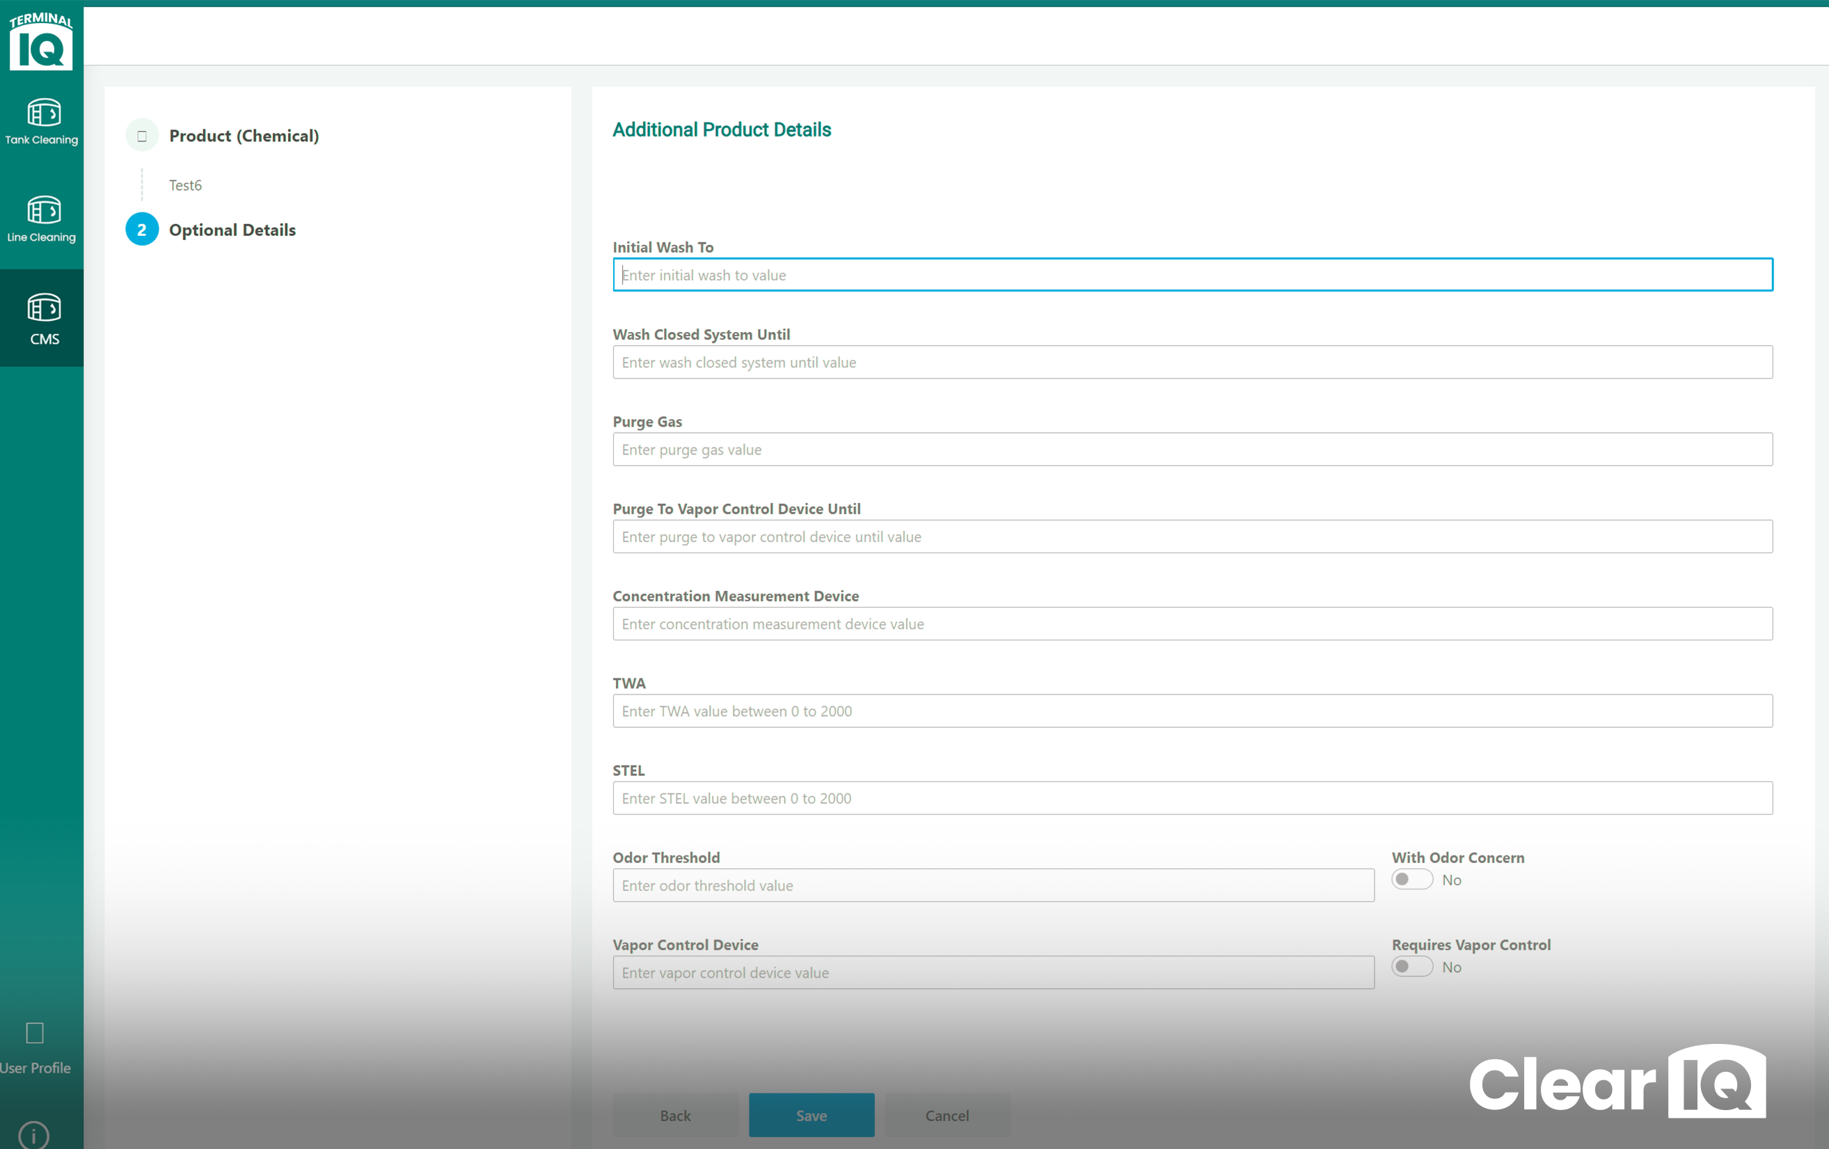Screen dimensions: 1829x1149
Task: Enable the Requires Vapor Control toggle
Action: coord(1411,966)
